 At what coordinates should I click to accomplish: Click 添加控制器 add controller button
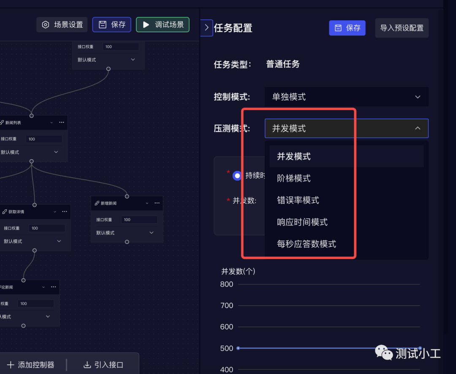(30, 365)
